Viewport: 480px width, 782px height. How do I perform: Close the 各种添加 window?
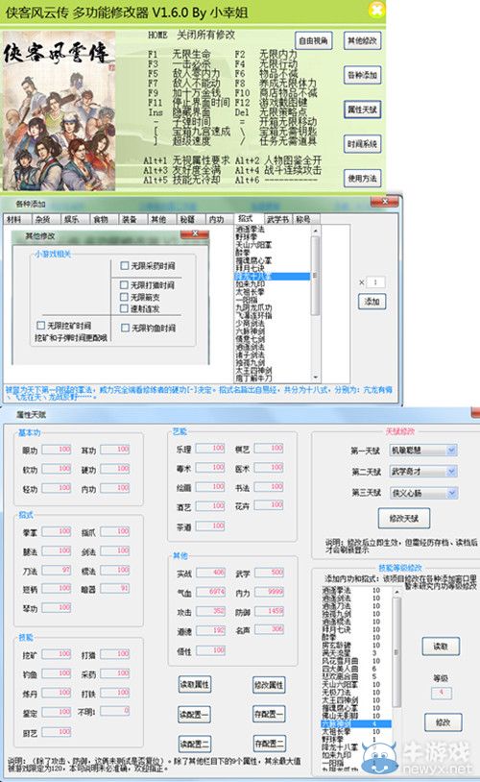385,201
